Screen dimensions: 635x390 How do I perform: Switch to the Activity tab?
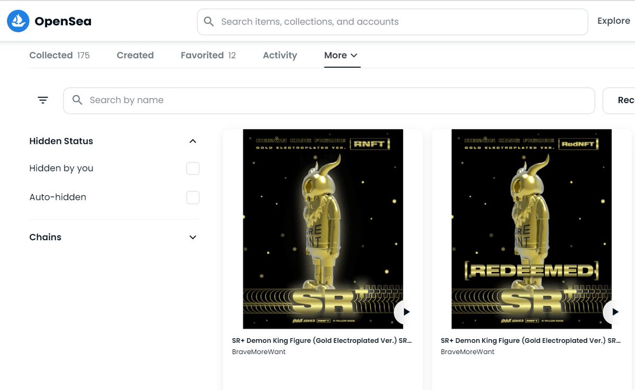point(280,55)
